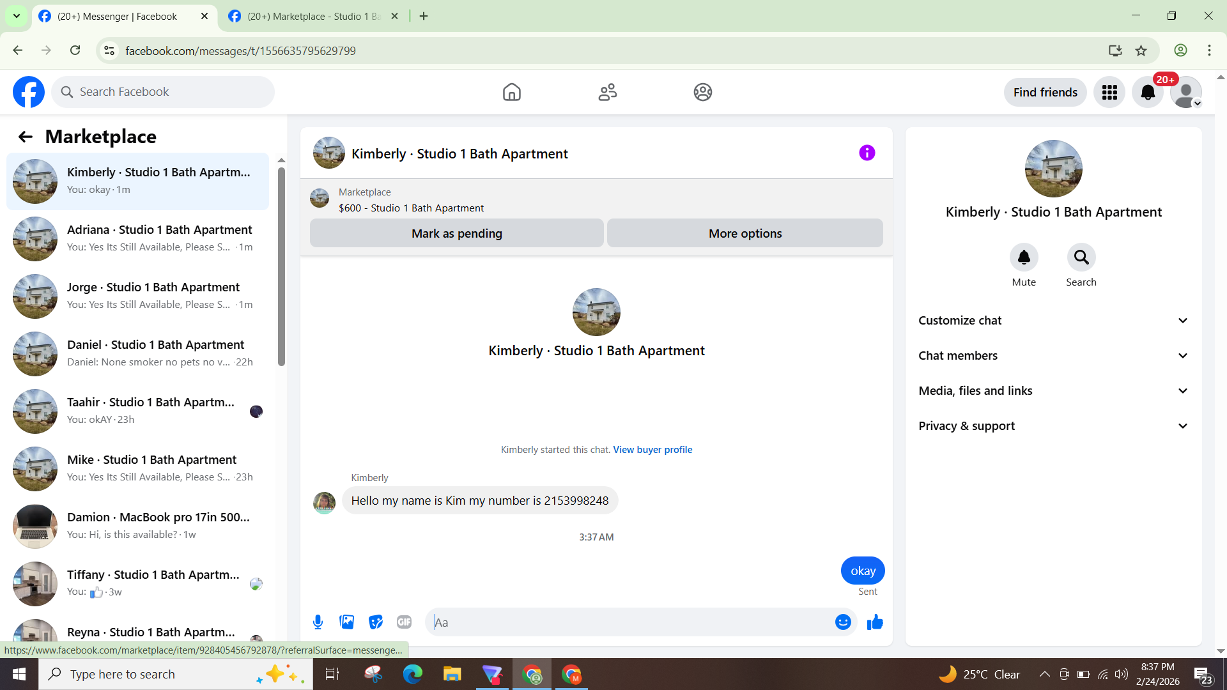Image resolution: width=1227 pixels, height=690 pixels.
Task: Expand Privacy & support section
Action: tap(1053, 426)
